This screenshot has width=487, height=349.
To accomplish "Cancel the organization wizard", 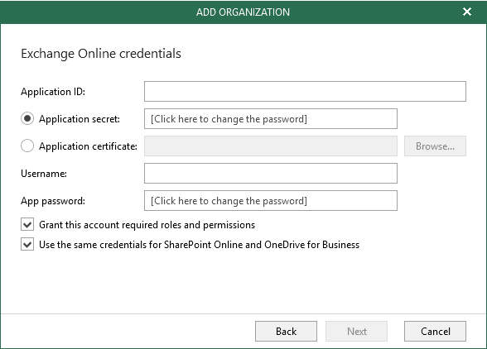I will pyautogui.click(x=435, y=331).
